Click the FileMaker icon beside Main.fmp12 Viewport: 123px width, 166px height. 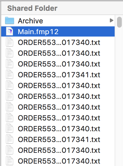(10, 31)
